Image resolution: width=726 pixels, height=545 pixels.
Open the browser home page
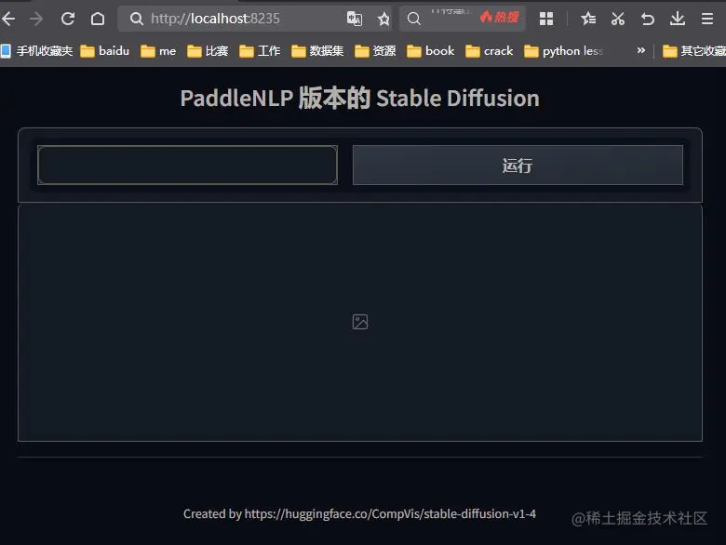tap(98, 19)
